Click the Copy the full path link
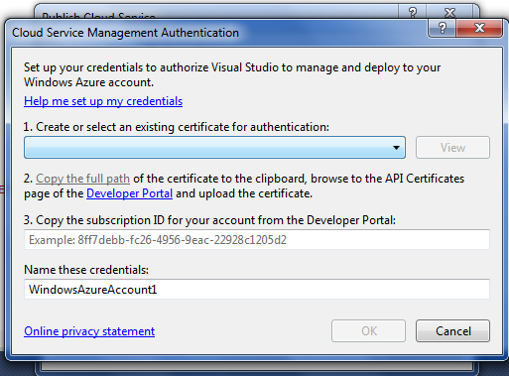 [x=82, y=179]
